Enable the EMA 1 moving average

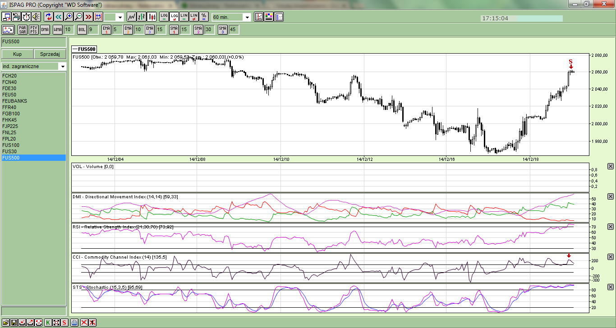pos(106,30)
